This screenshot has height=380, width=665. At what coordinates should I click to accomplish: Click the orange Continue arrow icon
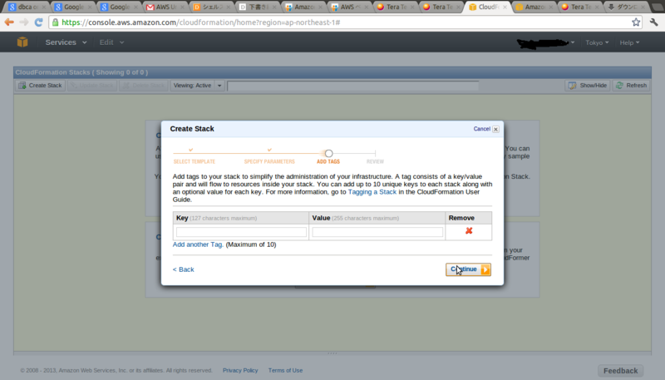(485, 269)
